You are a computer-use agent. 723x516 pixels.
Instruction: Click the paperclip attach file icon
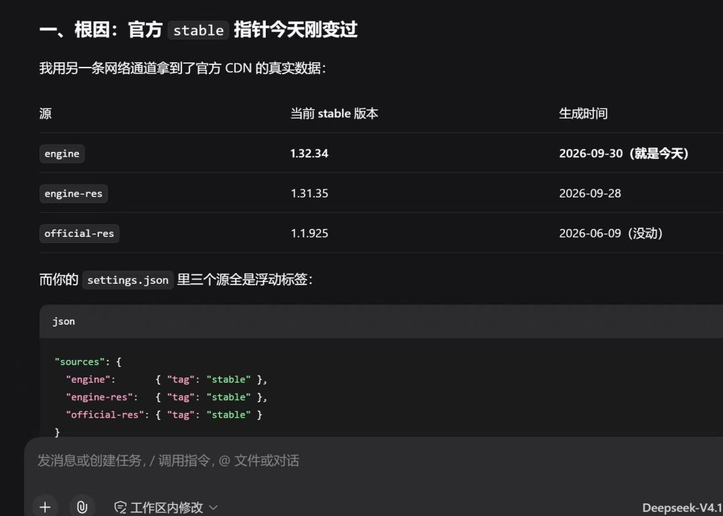82,507
